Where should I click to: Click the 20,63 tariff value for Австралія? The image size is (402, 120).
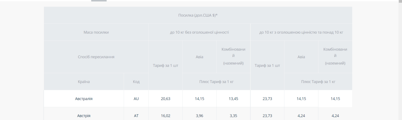[x=165, y=99]
